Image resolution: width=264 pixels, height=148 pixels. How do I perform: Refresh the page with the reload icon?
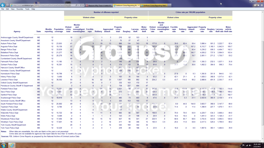[81, 5]
